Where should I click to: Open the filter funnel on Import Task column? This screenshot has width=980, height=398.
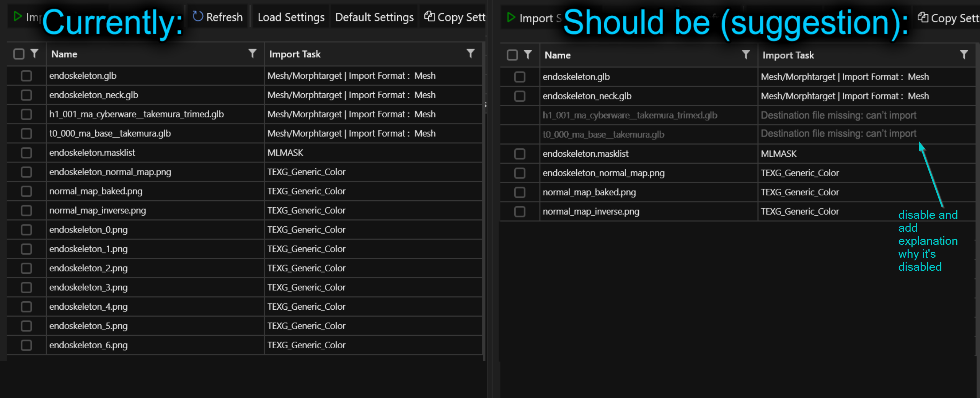click(471, 54)
